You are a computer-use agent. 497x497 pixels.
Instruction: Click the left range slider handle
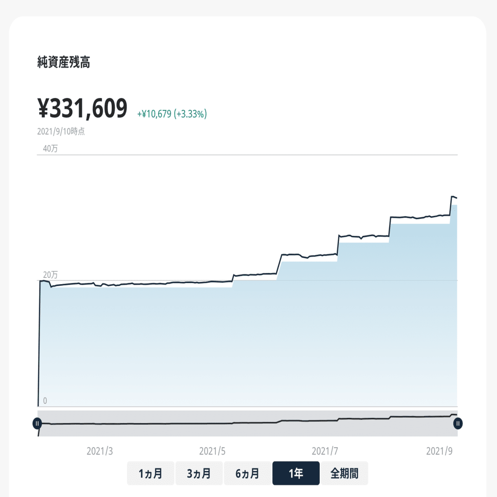(38, 423)
